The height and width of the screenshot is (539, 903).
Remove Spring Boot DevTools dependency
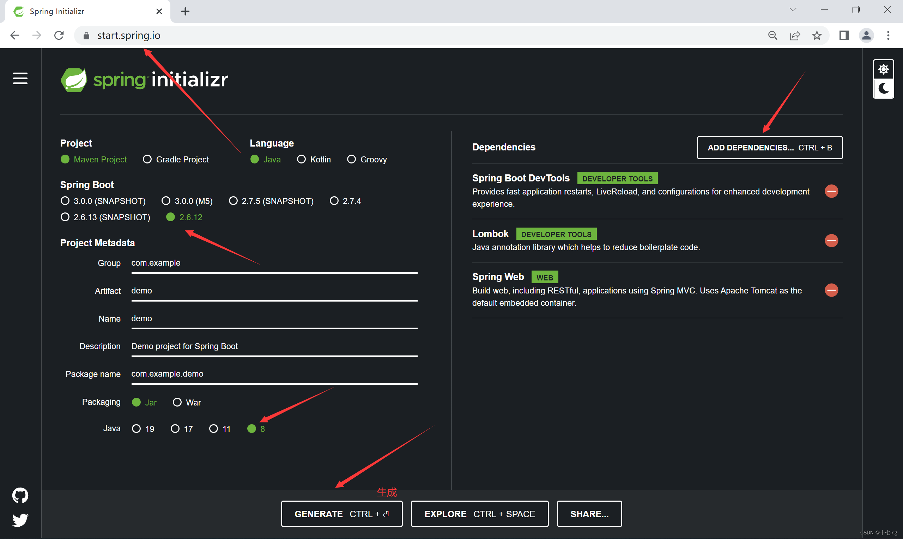(831, 191)
